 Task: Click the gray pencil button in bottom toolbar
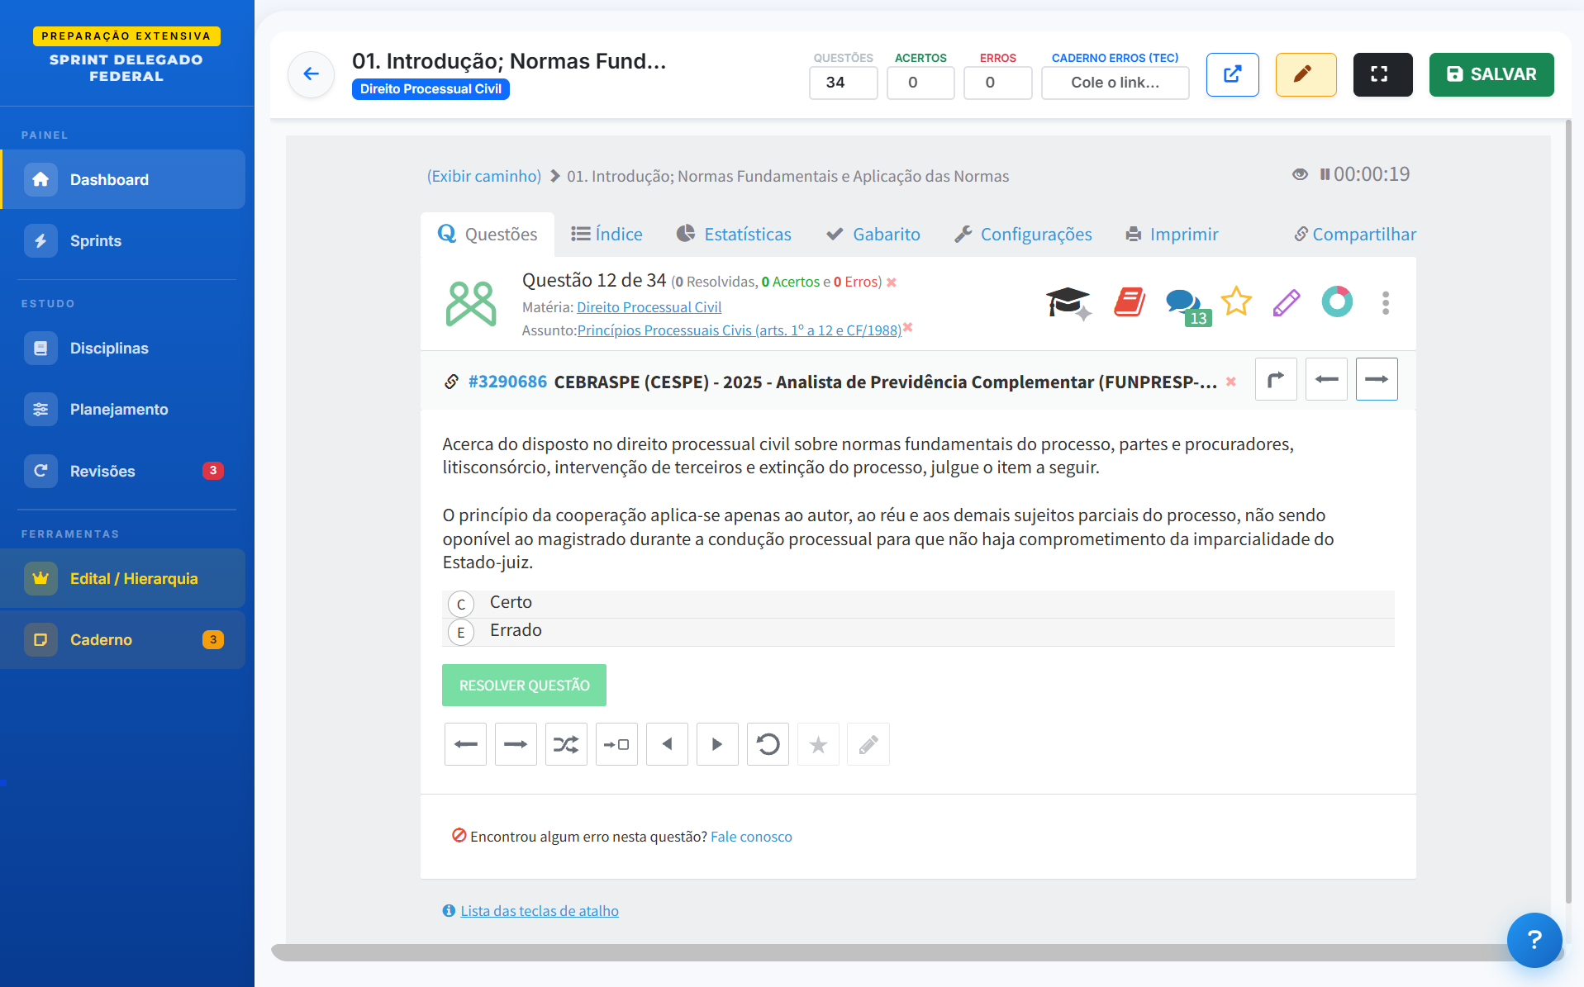868,745
